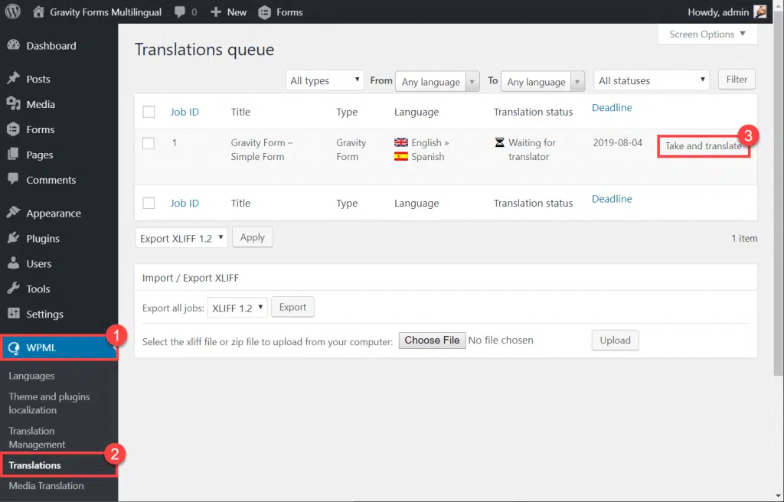Open the XLIFF 1.2 export version dropdown
Viewport: 784px width, 502px height.
237,308
